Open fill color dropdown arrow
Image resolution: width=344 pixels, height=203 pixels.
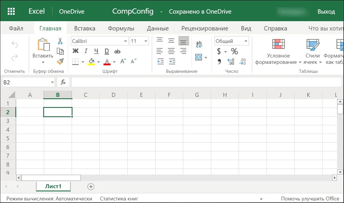(x=99, y=62)
